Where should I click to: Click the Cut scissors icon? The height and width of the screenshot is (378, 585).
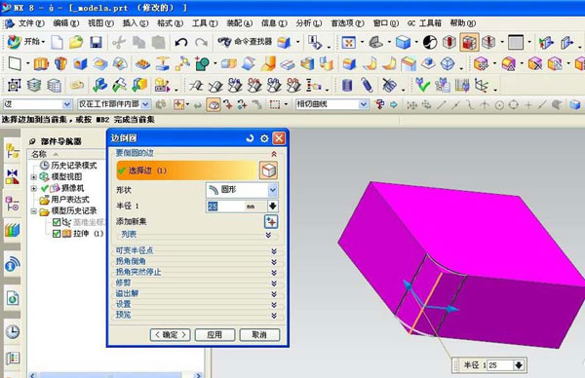(119, 42)
